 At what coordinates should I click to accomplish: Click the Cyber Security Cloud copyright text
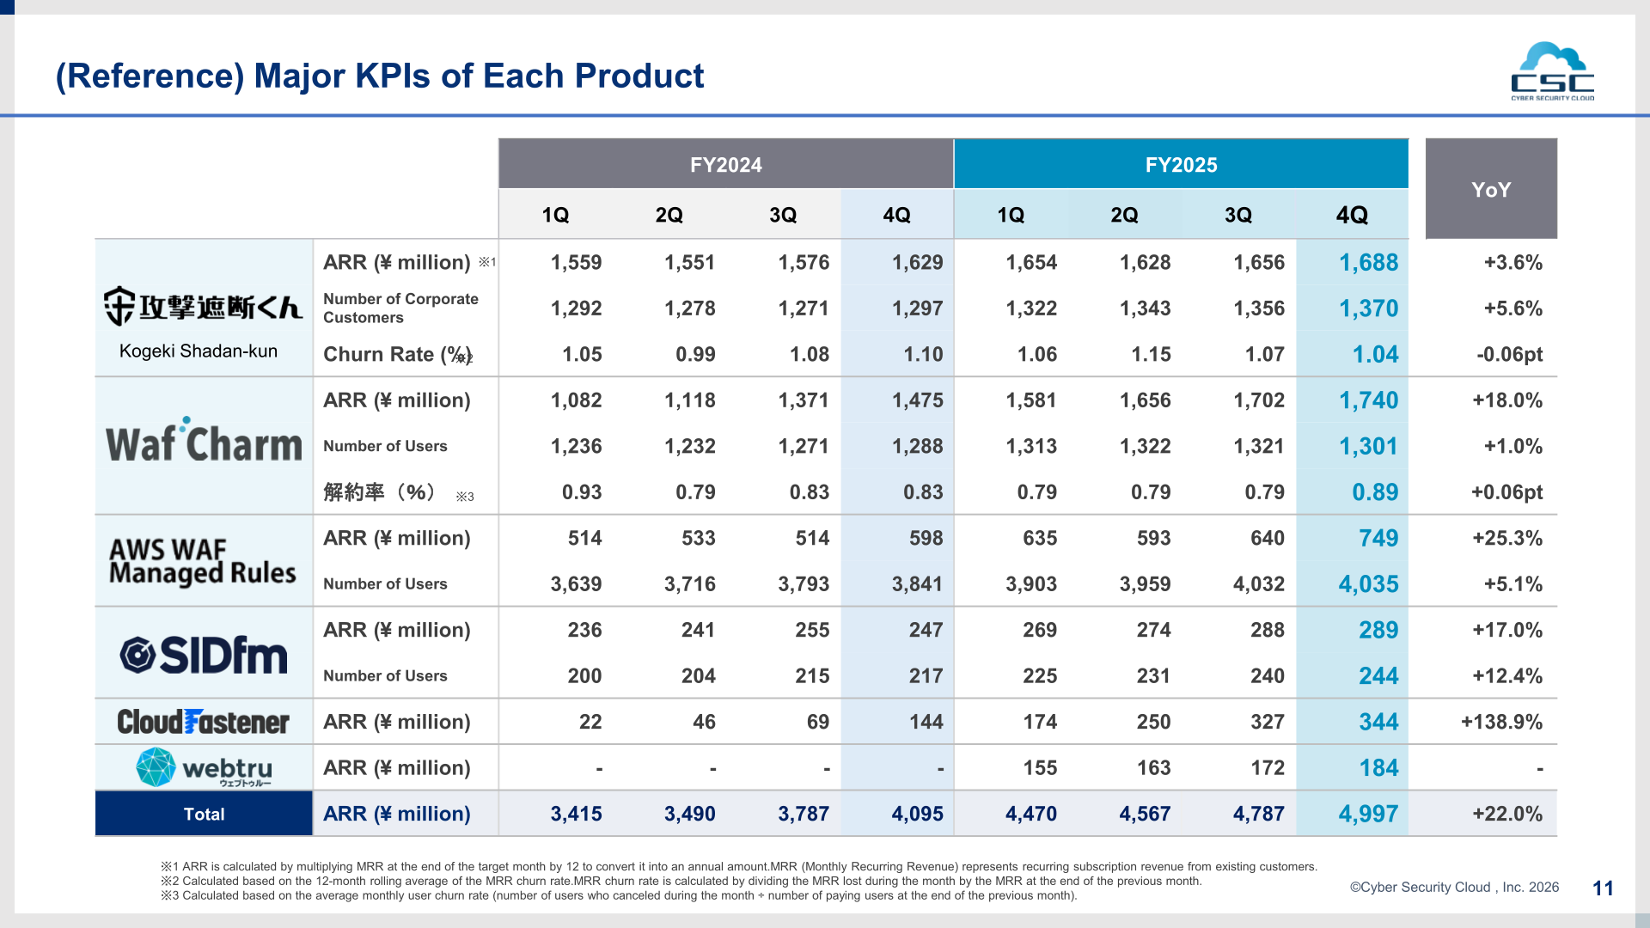[x=1454, y=887]
